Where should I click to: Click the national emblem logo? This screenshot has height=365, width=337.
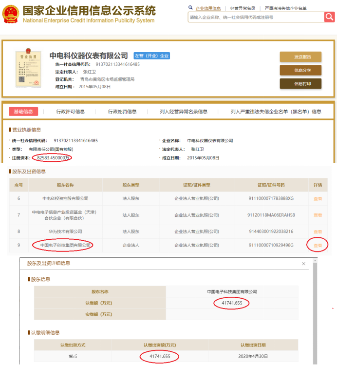tap(11, 14)
